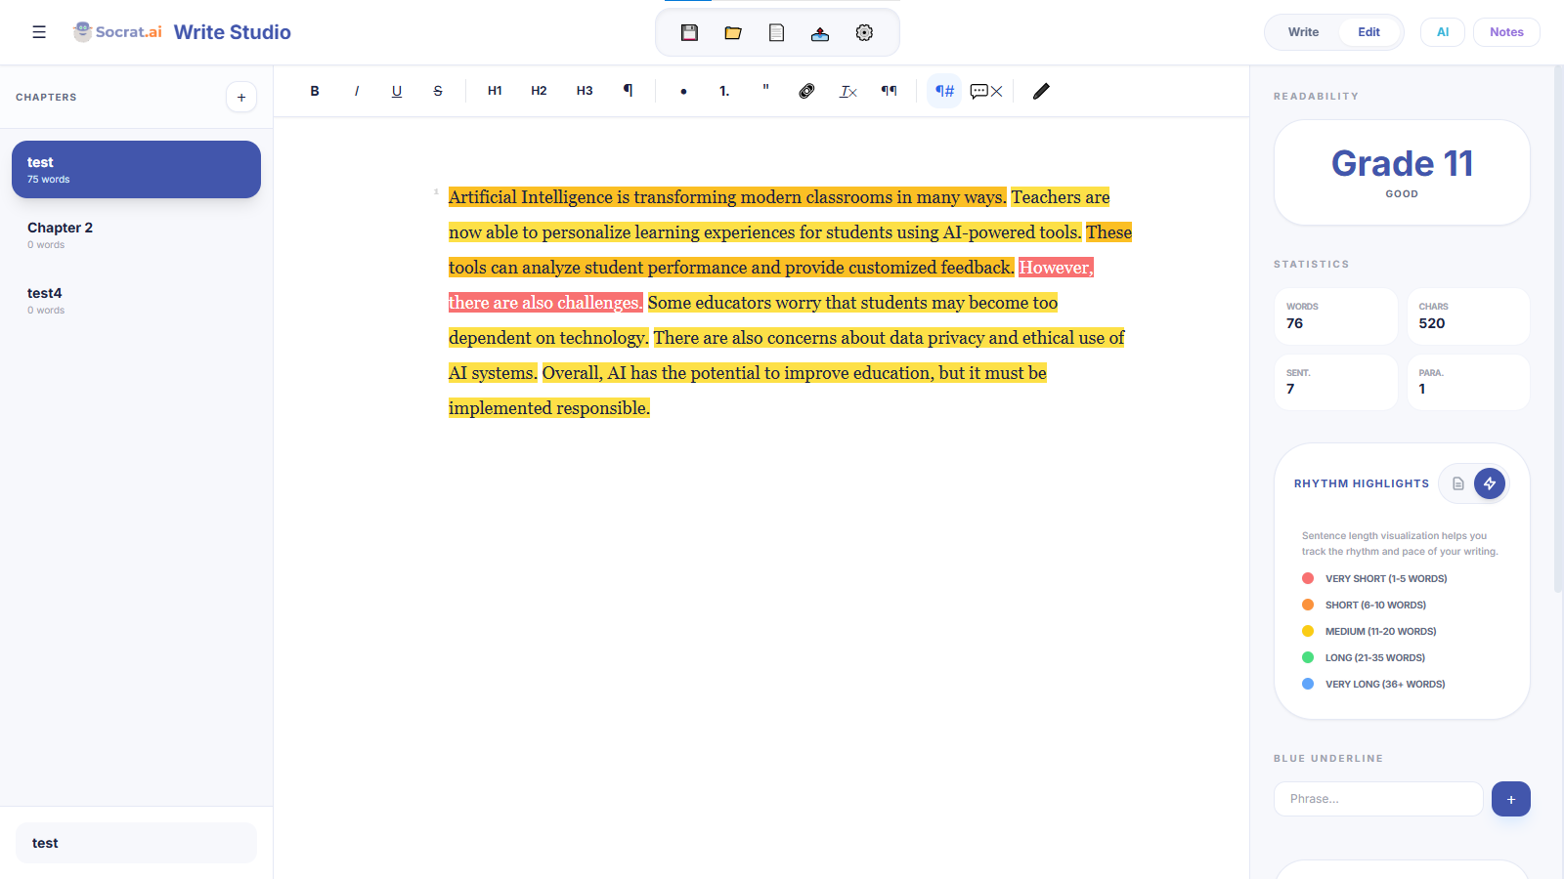The image size is (1564, 879).
Task: Clear formatting with the Tx icon
Action: [x=847, y=91]
